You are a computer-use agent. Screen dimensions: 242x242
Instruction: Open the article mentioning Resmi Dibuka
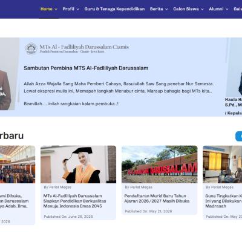click(14, 201)
